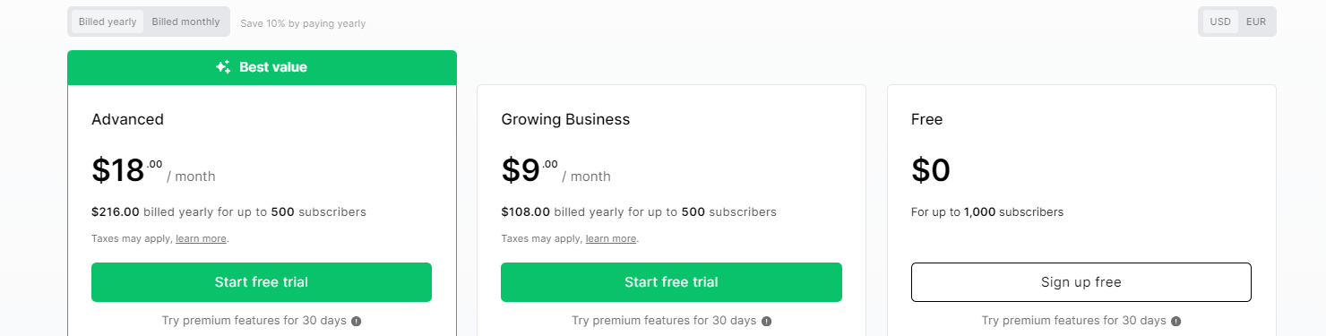Open learn more link under Growing Business taxes

click(611, 239)
